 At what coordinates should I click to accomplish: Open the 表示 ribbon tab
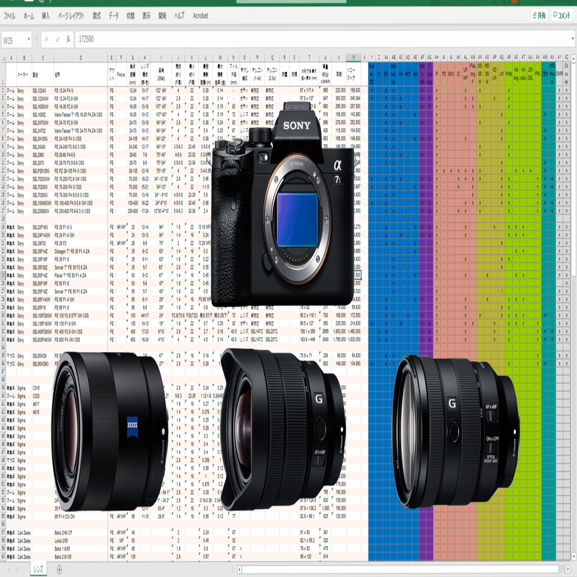pyautogui.click(x=146, y=16)
